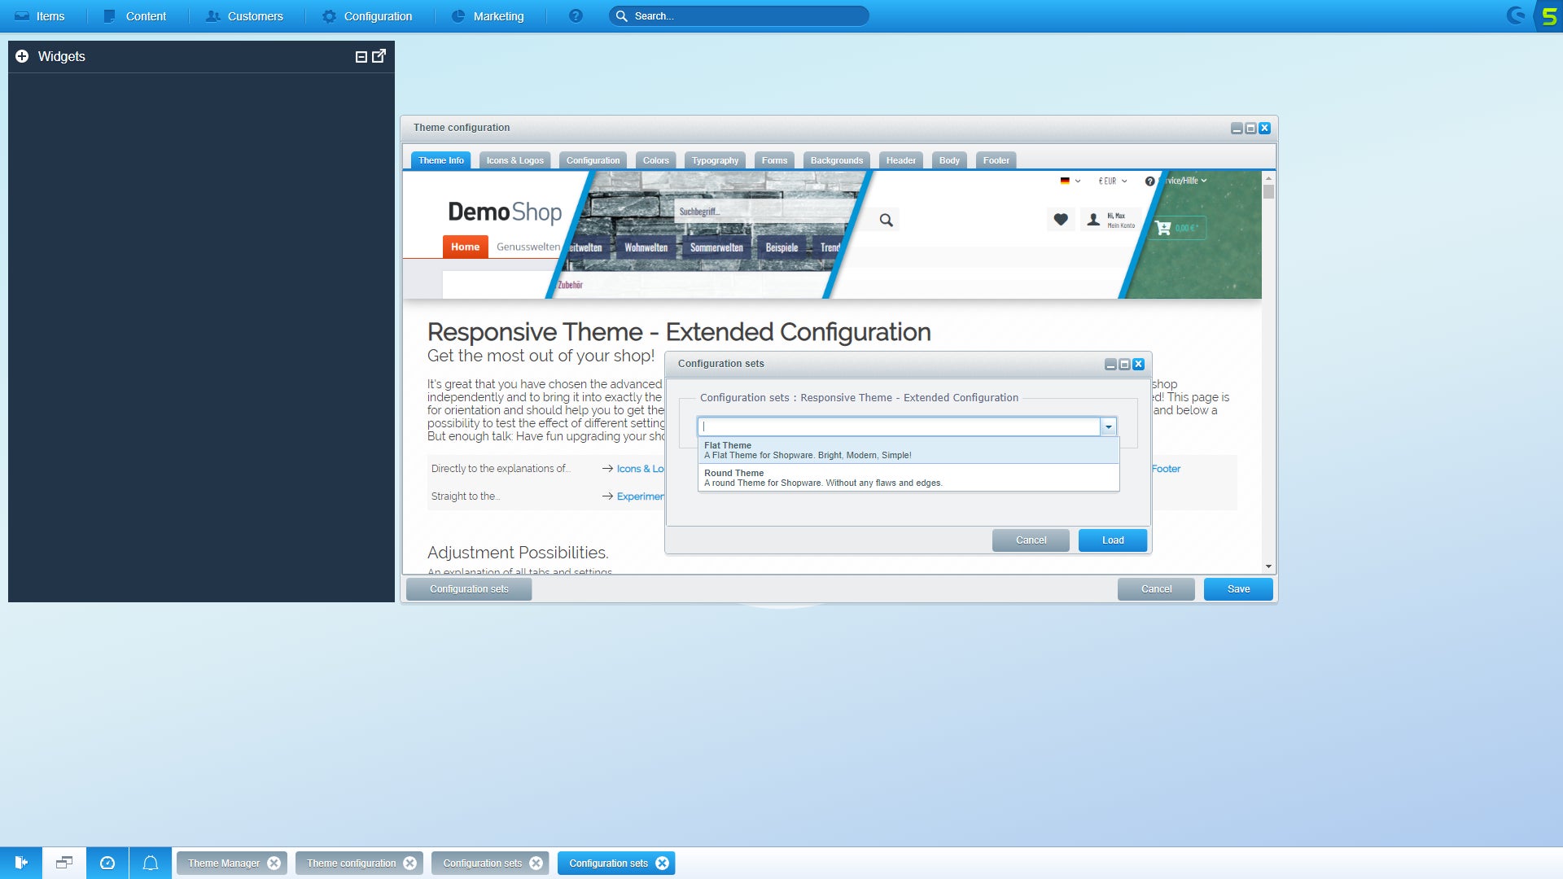Viewport: 1563px width, 879px height.
Task: Click the window overview icon in taskbar
Action: click(x=64, y=863)
